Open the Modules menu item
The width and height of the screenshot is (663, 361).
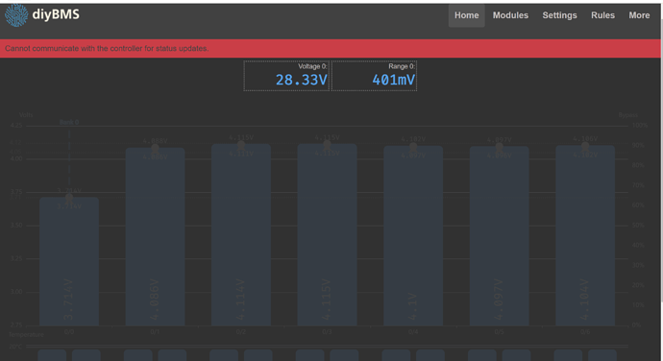(510, 15)
